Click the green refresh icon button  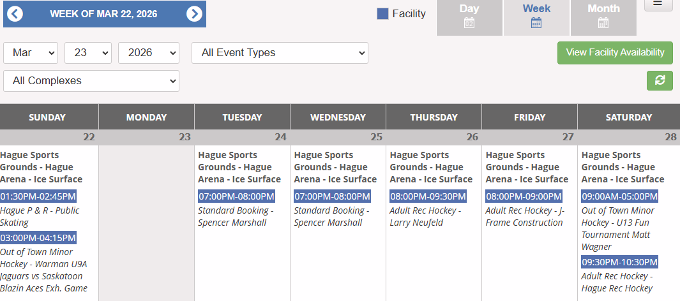660,80
